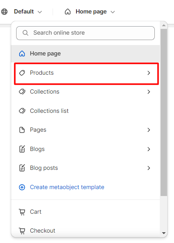Click the Search online store field
This screenshot has width=174, height=243.
point(85,33)
